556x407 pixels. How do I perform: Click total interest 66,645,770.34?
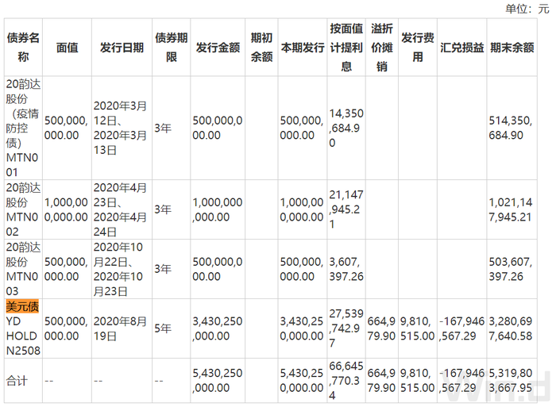point(346,381)
